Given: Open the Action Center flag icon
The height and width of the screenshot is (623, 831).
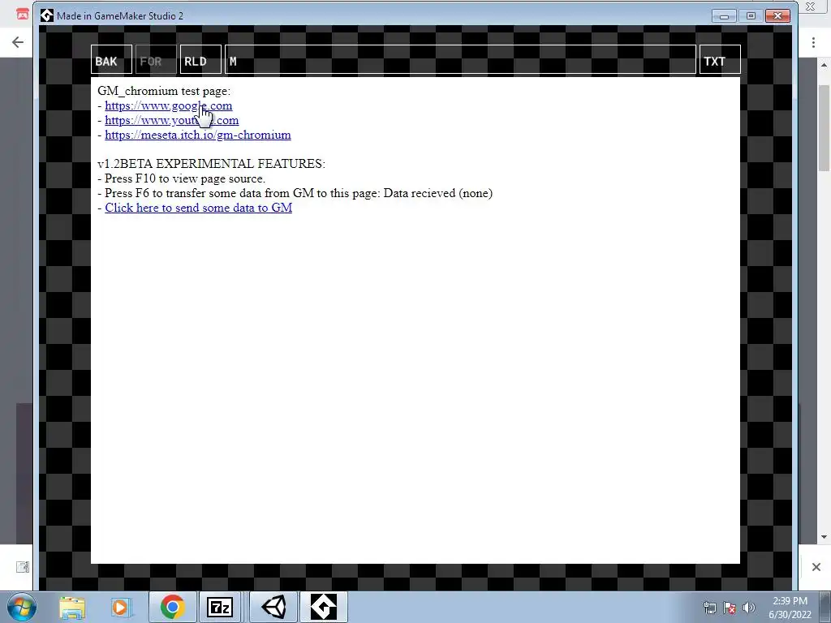Looking at the screenshot, I should point(730,608).
